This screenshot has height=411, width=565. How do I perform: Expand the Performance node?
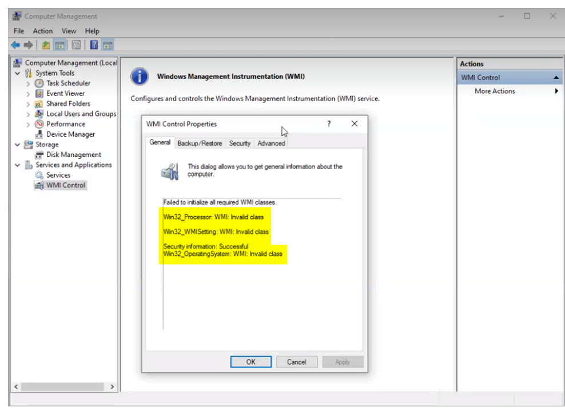click(28, 124)
